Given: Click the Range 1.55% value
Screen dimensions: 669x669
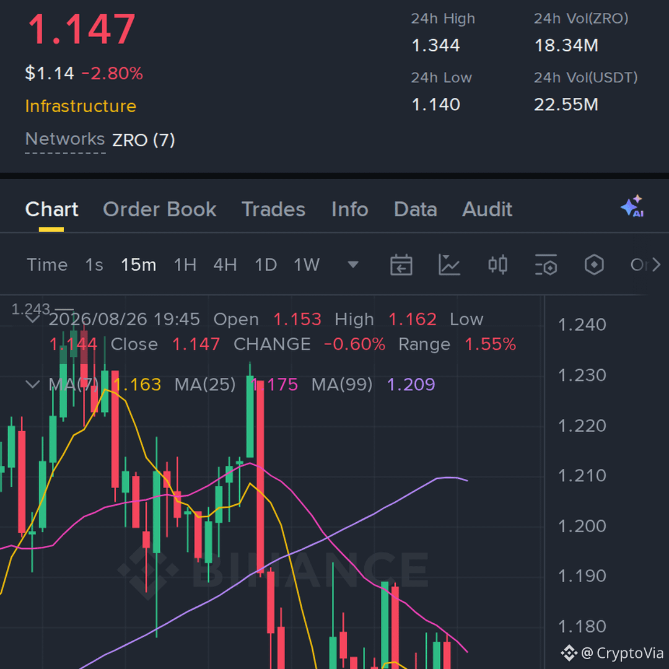Looking at the screenshot, I should 490,344.
